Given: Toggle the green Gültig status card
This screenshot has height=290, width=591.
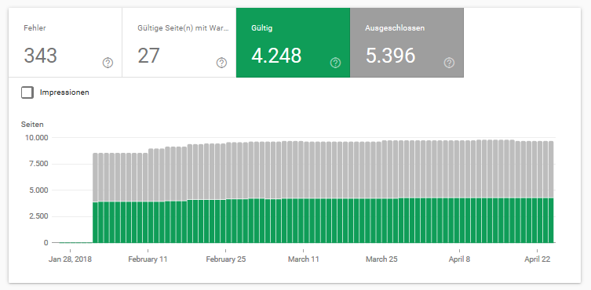Looking at the screenshot, I should (293, 42).
